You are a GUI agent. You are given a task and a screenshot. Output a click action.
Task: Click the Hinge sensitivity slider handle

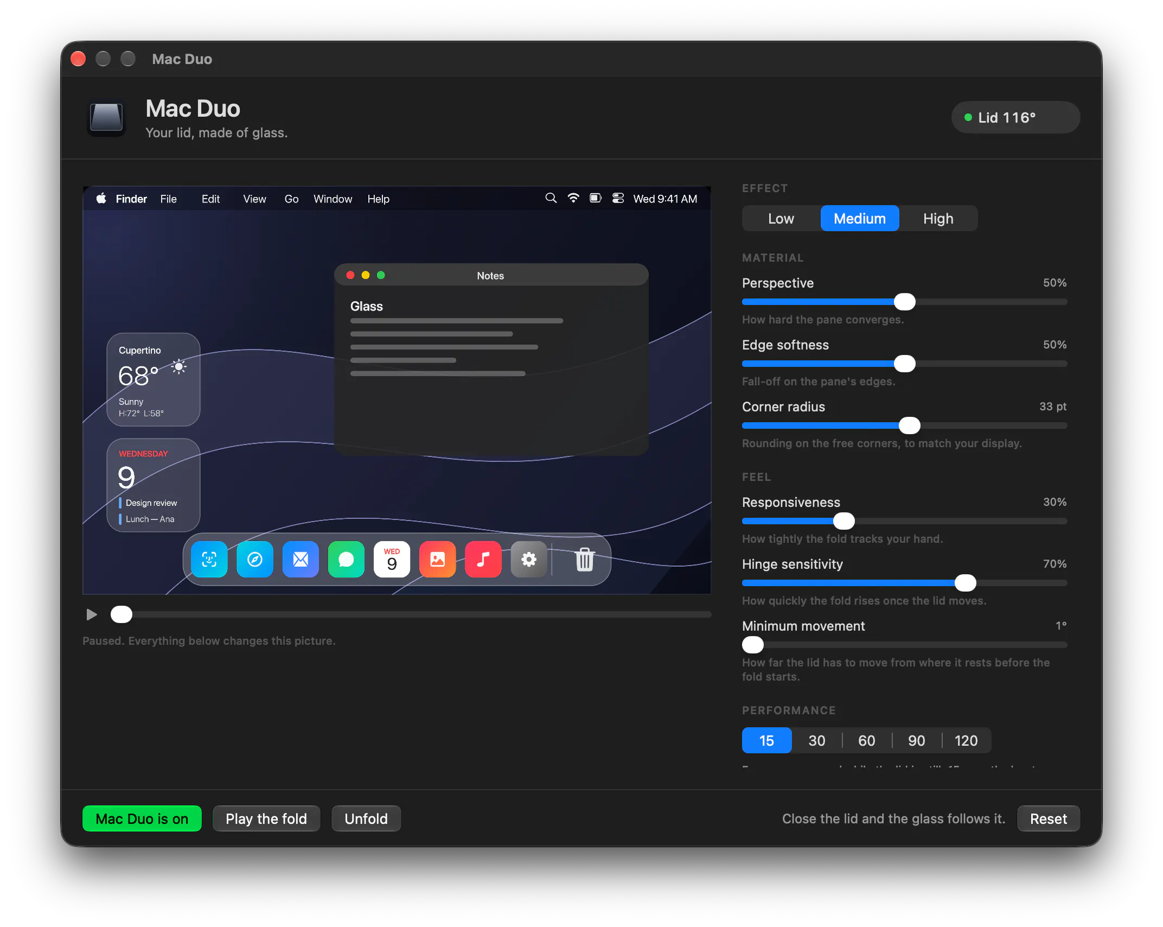point(966,583)
